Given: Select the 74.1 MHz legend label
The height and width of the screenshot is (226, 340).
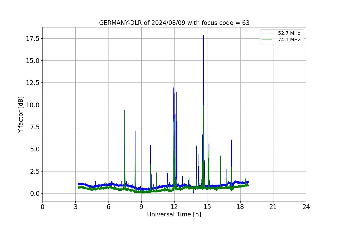Looking at the screenshot, I should tap(289, 40).
